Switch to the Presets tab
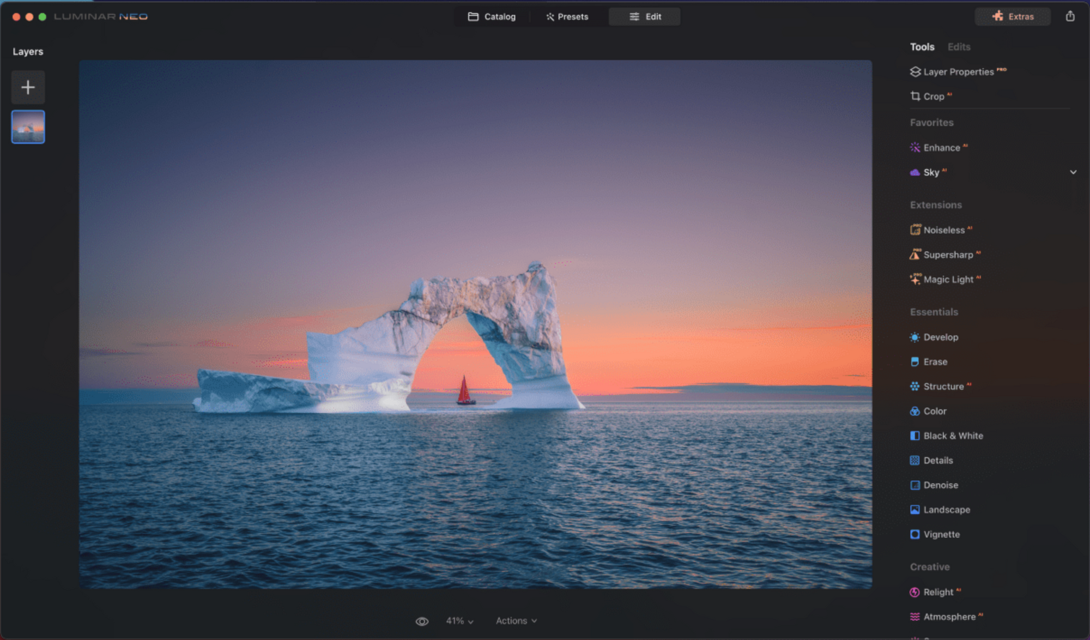Viewport: 1090px width, 640px height. point(567,17)
